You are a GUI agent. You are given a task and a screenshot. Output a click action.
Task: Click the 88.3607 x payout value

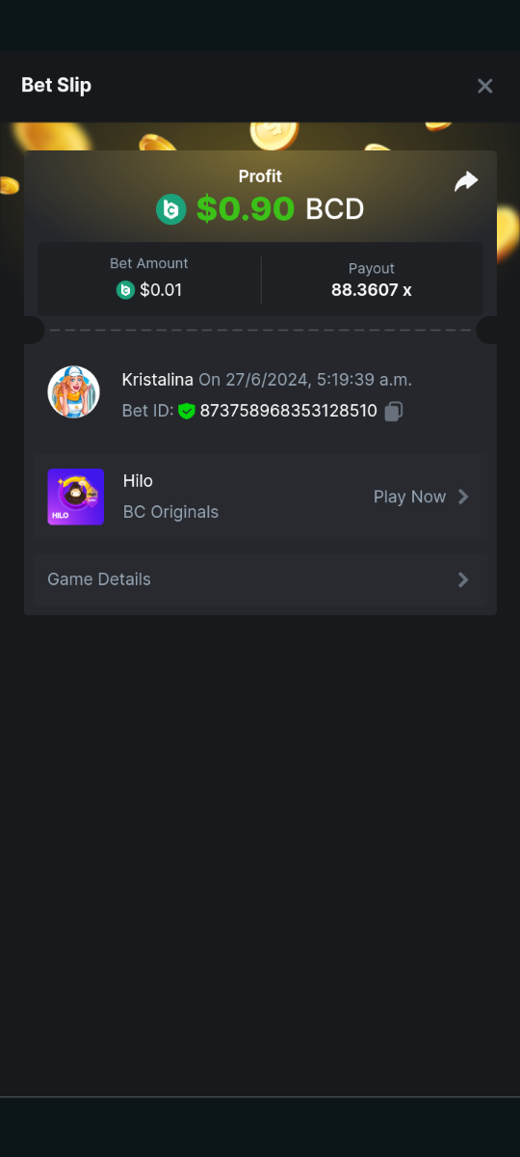click(372, 289)
